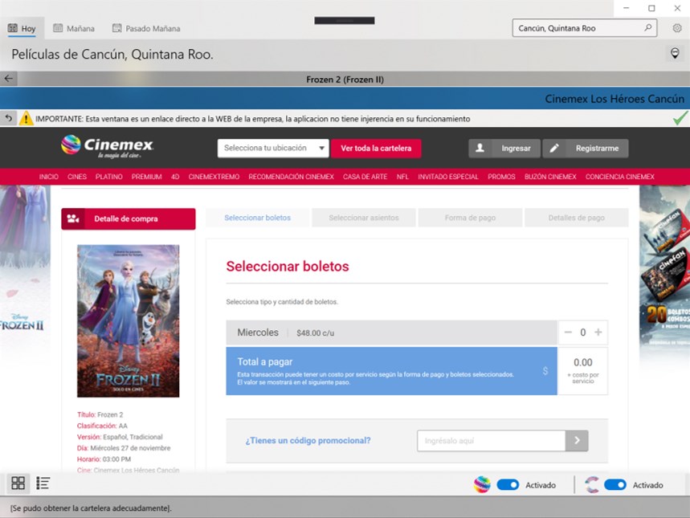This screenshot has width=690, height=518.
Task: Open PREMIUM menu item
Action: point(146,177)
